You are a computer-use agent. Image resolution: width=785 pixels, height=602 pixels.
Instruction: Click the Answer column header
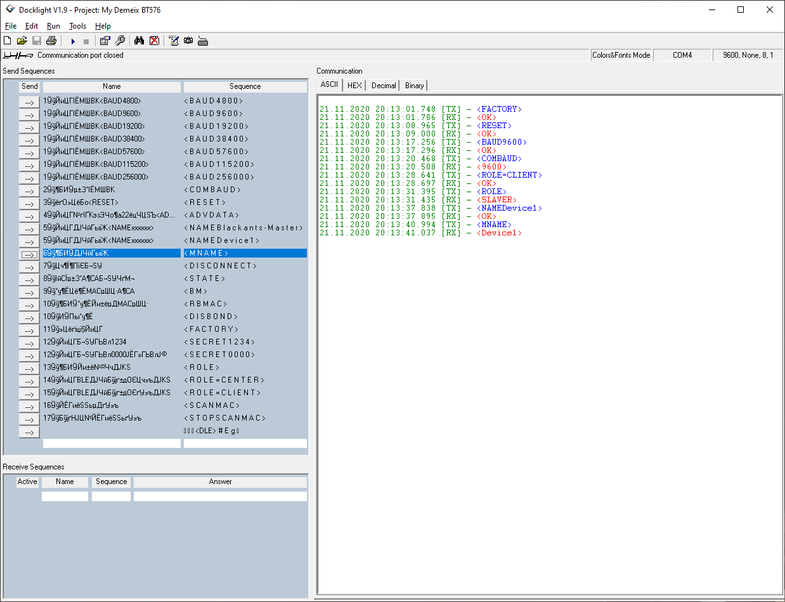[220, 481]
